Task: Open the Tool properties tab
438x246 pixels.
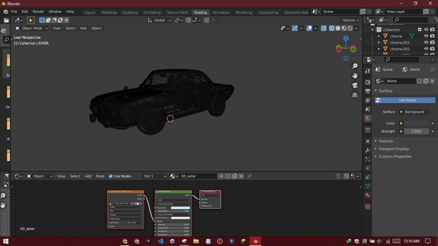Action: [x=368, y=71]
